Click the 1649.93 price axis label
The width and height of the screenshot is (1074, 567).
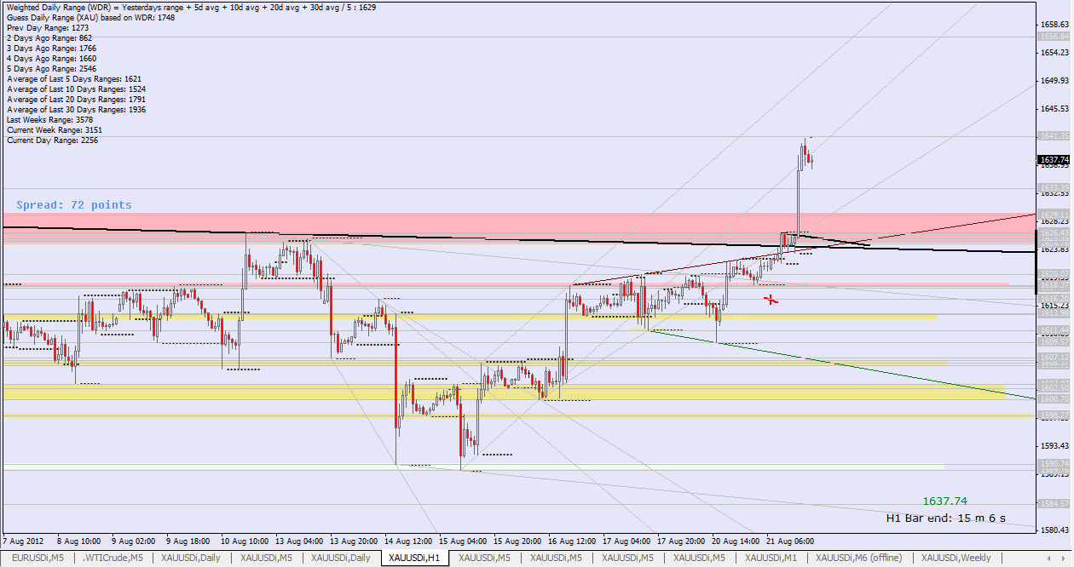pyautogui.click(x=1055, y=81)
